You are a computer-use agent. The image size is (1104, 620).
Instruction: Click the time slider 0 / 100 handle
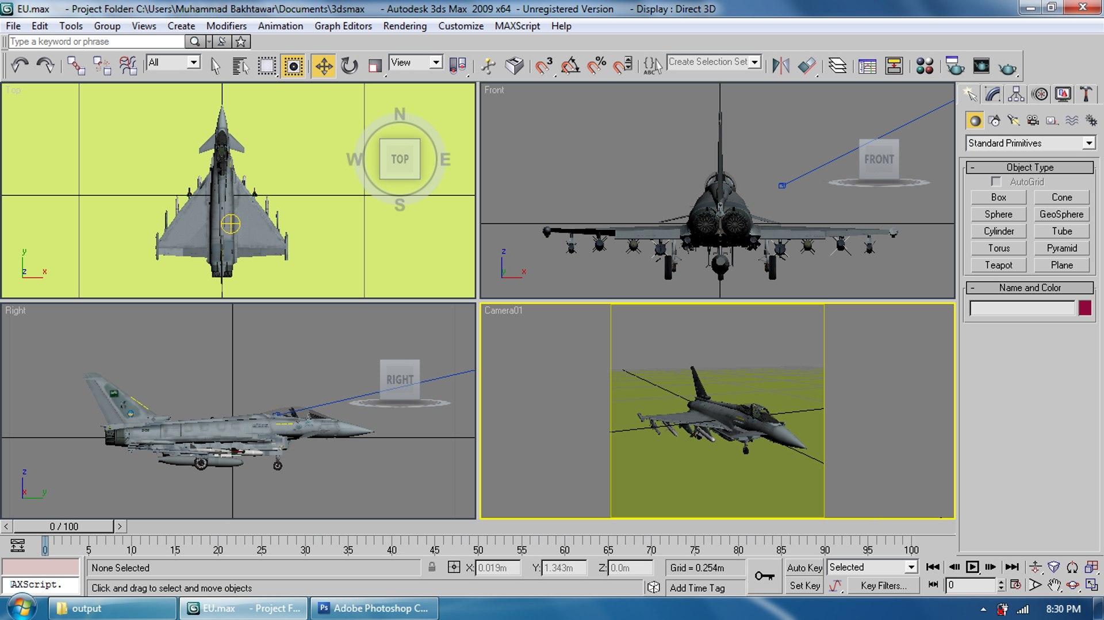64,526
